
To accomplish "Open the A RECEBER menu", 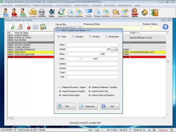I will [x=96, y=5].
